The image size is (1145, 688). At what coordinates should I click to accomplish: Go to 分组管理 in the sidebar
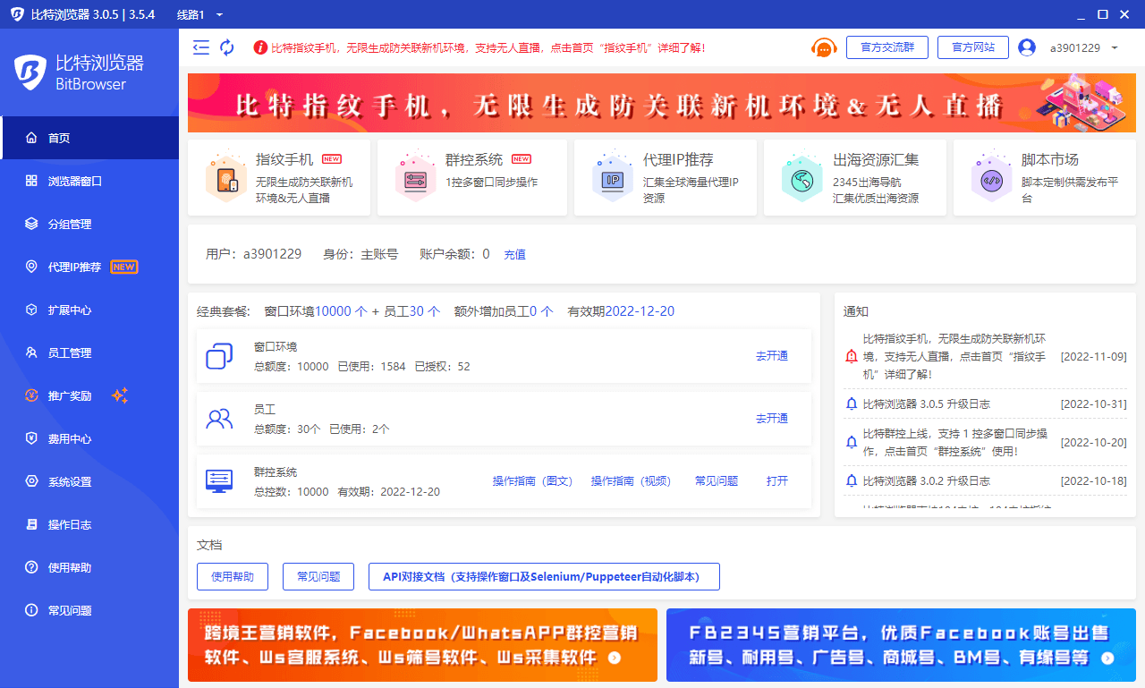(x=70, y=224)
